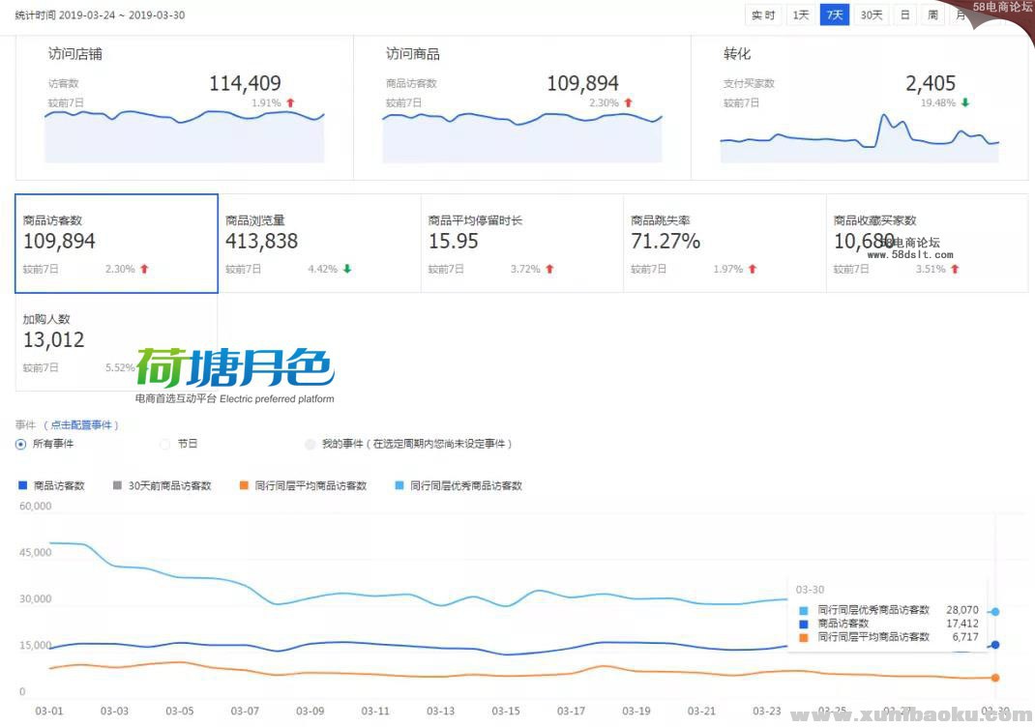Click red up arrow beside 访客数 1.91%

pos(290,102)
